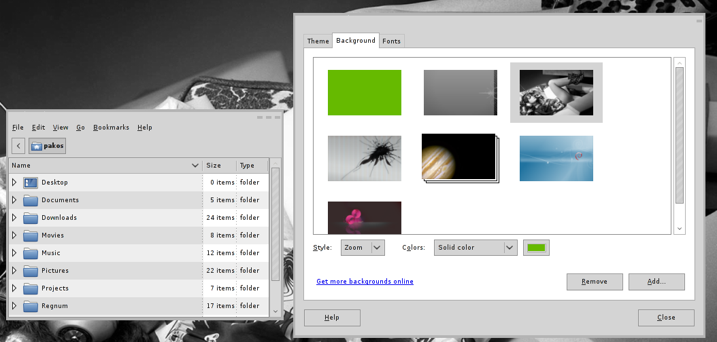The image size is (717, 342).
Task: Click the wallpaper list scroll down arrow
Action: coord(680,229)
